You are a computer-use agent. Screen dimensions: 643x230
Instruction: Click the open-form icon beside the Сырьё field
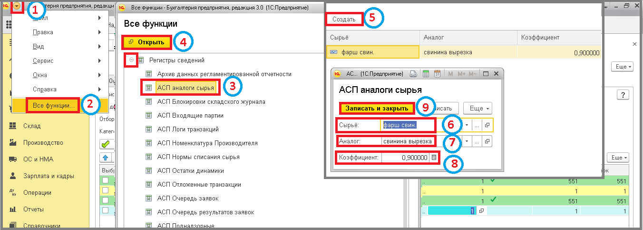click(x=487, y=125)
